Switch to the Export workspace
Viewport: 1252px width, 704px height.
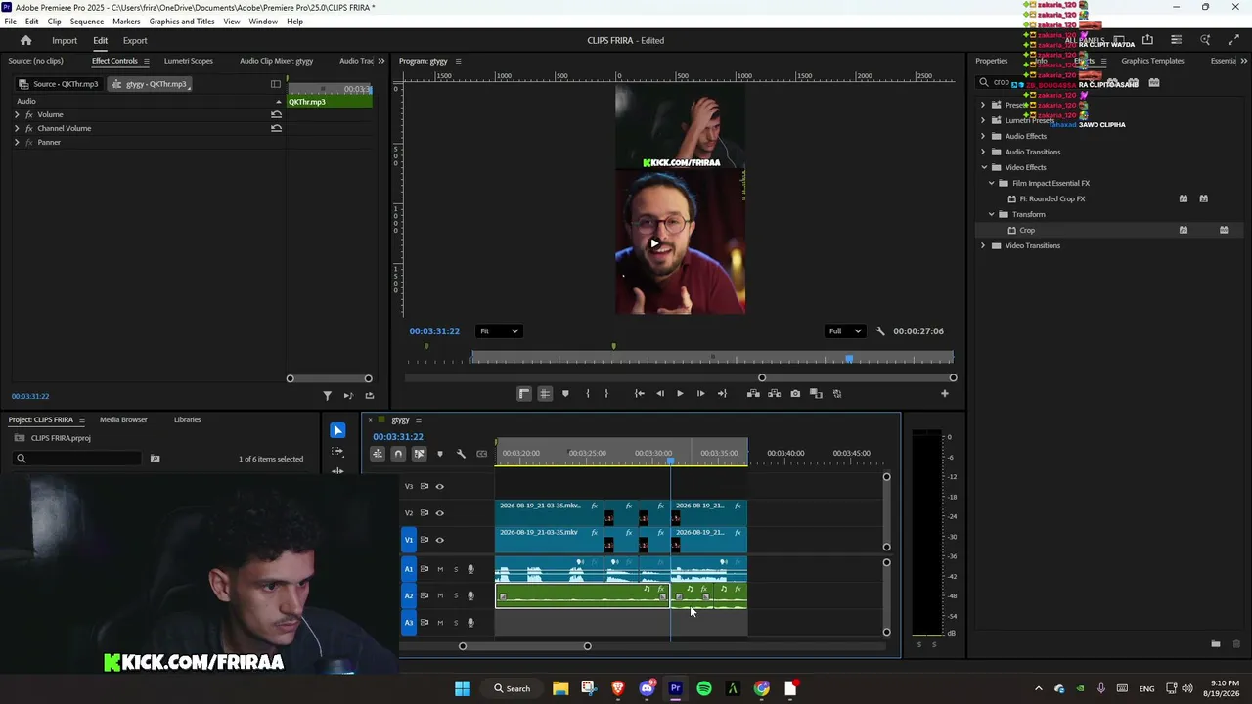(x=135, y=40)
